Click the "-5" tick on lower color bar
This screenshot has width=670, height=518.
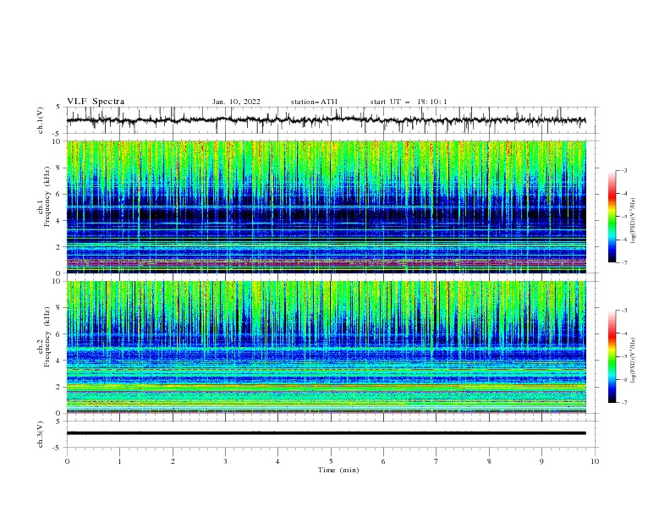(x=623, y=356)
